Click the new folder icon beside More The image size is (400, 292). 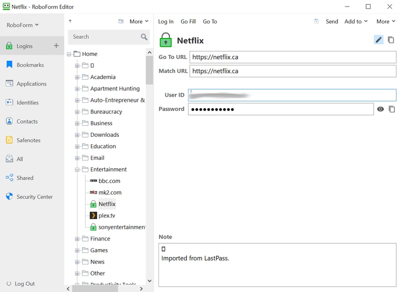tap(121, 21)
